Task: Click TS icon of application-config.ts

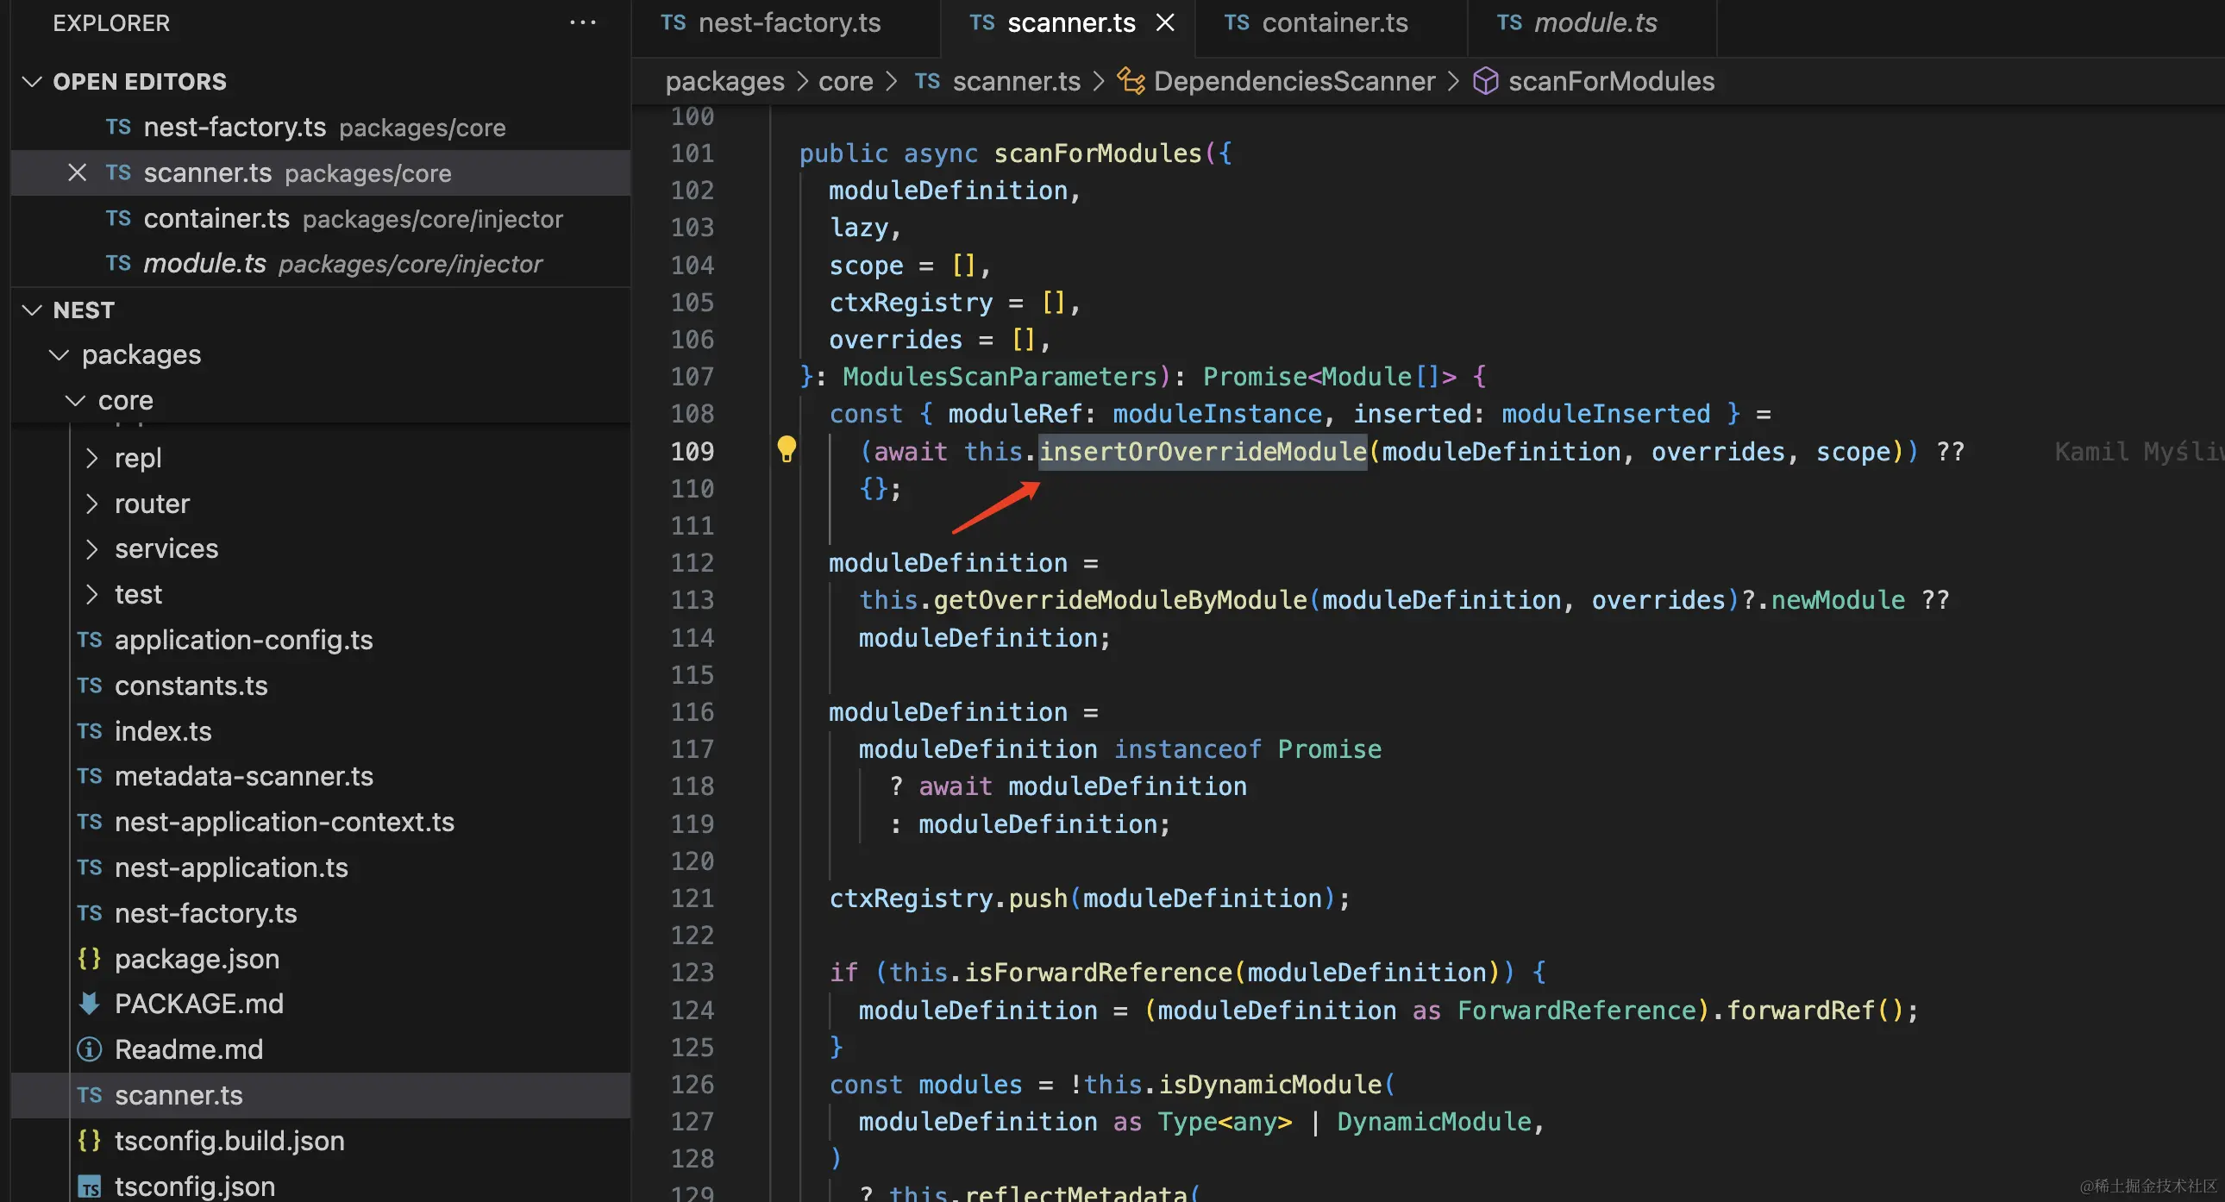Action: point(89,640)
